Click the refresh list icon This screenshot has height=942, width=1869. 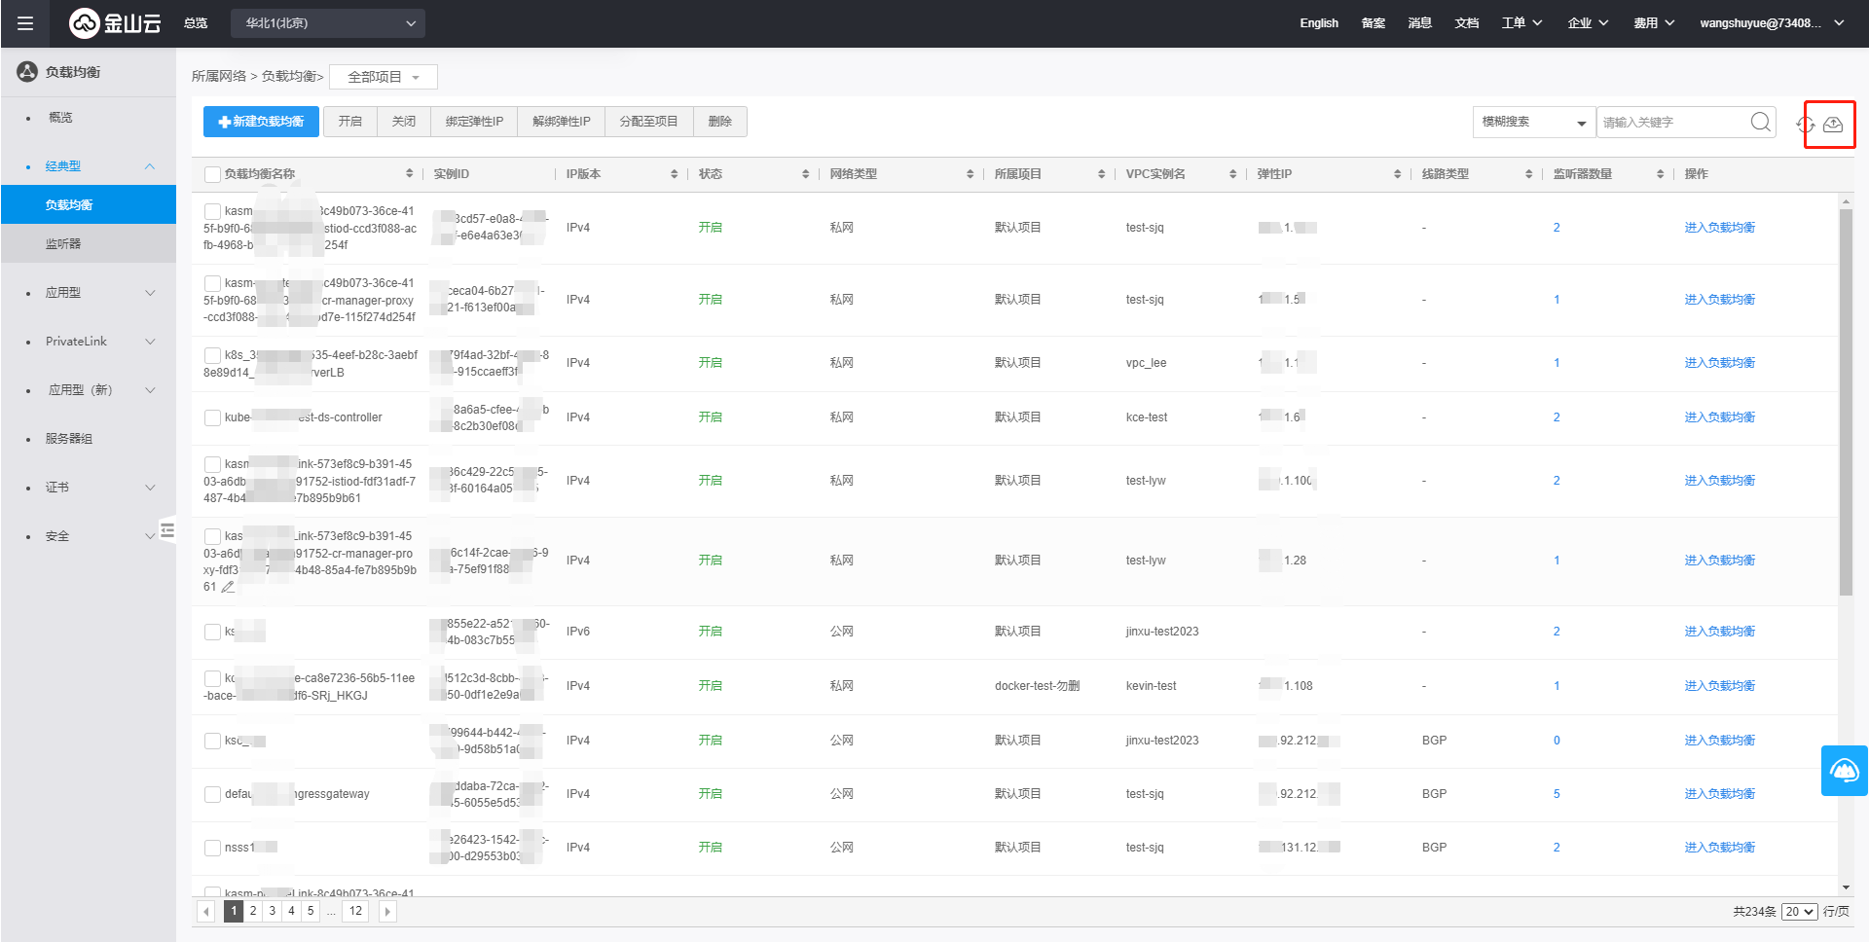pyautogui.click(x=1806, y=125)
